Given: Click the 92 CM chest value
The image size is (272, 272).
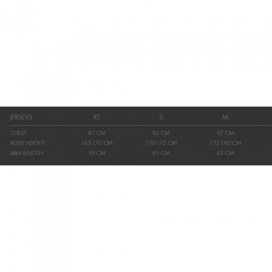Looking at the screenshot, I should tap(161, 133).
